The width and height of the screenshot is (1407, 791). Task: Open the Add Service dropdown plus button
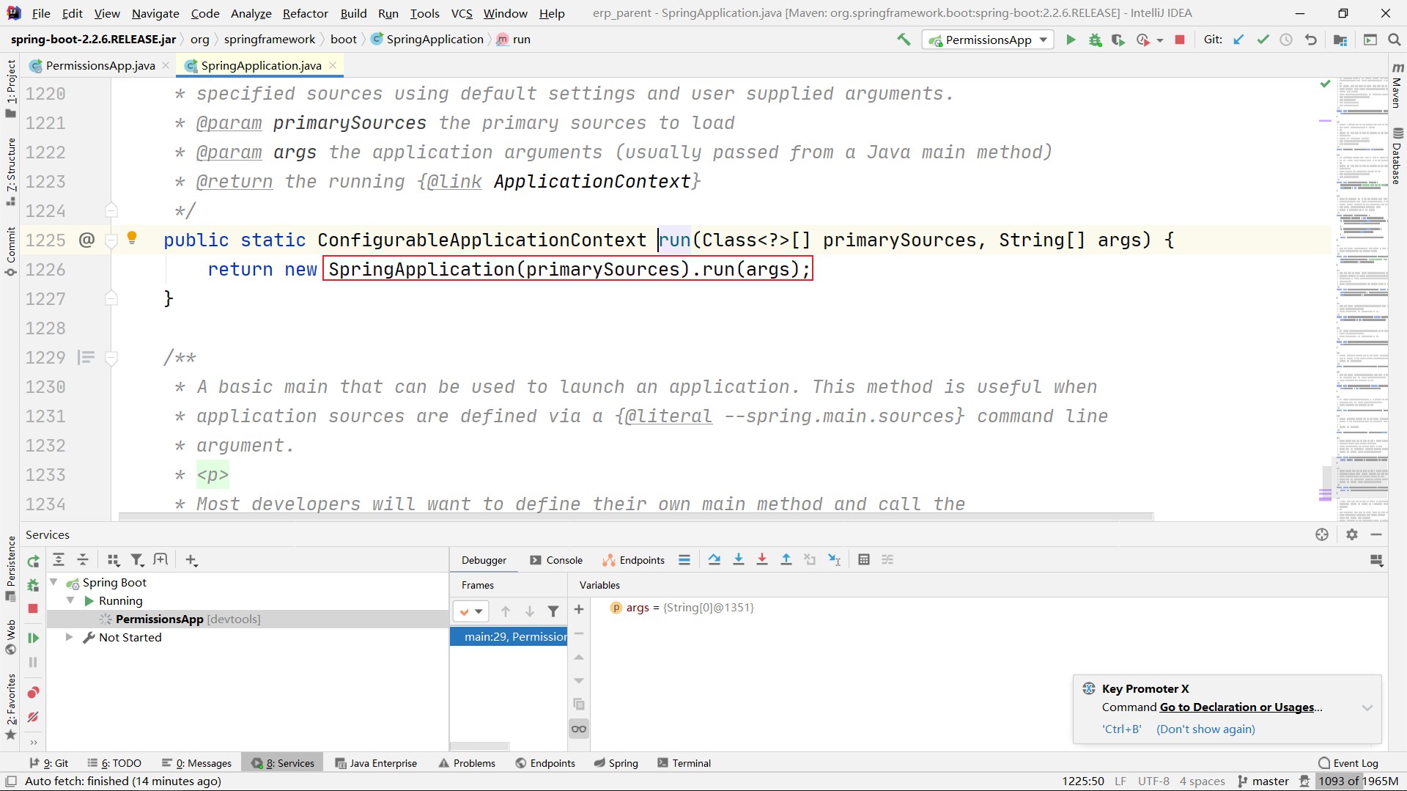point(191,559)
